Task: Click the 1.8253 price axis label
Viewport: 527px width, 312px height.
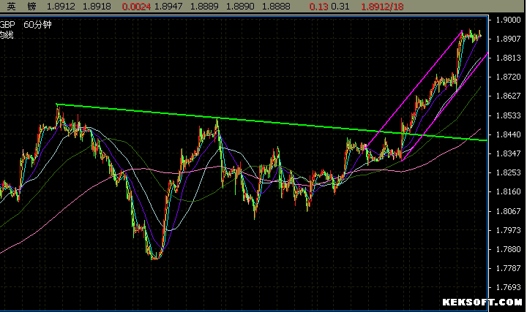Action: click(509, 172)
